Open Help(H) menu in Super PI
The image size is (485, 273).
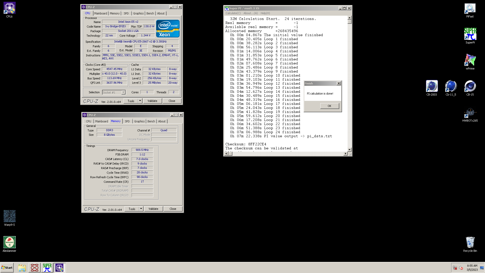point(265,13)
